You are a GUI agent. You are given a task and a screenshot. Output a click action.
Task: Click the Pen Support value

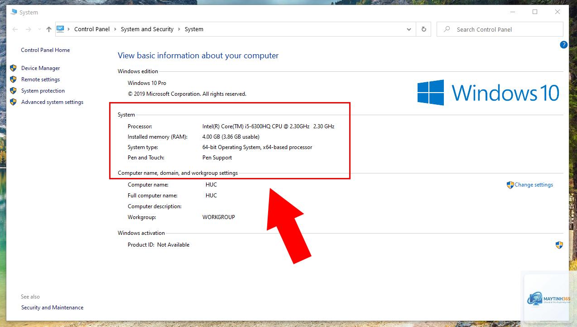pos(217,158)
